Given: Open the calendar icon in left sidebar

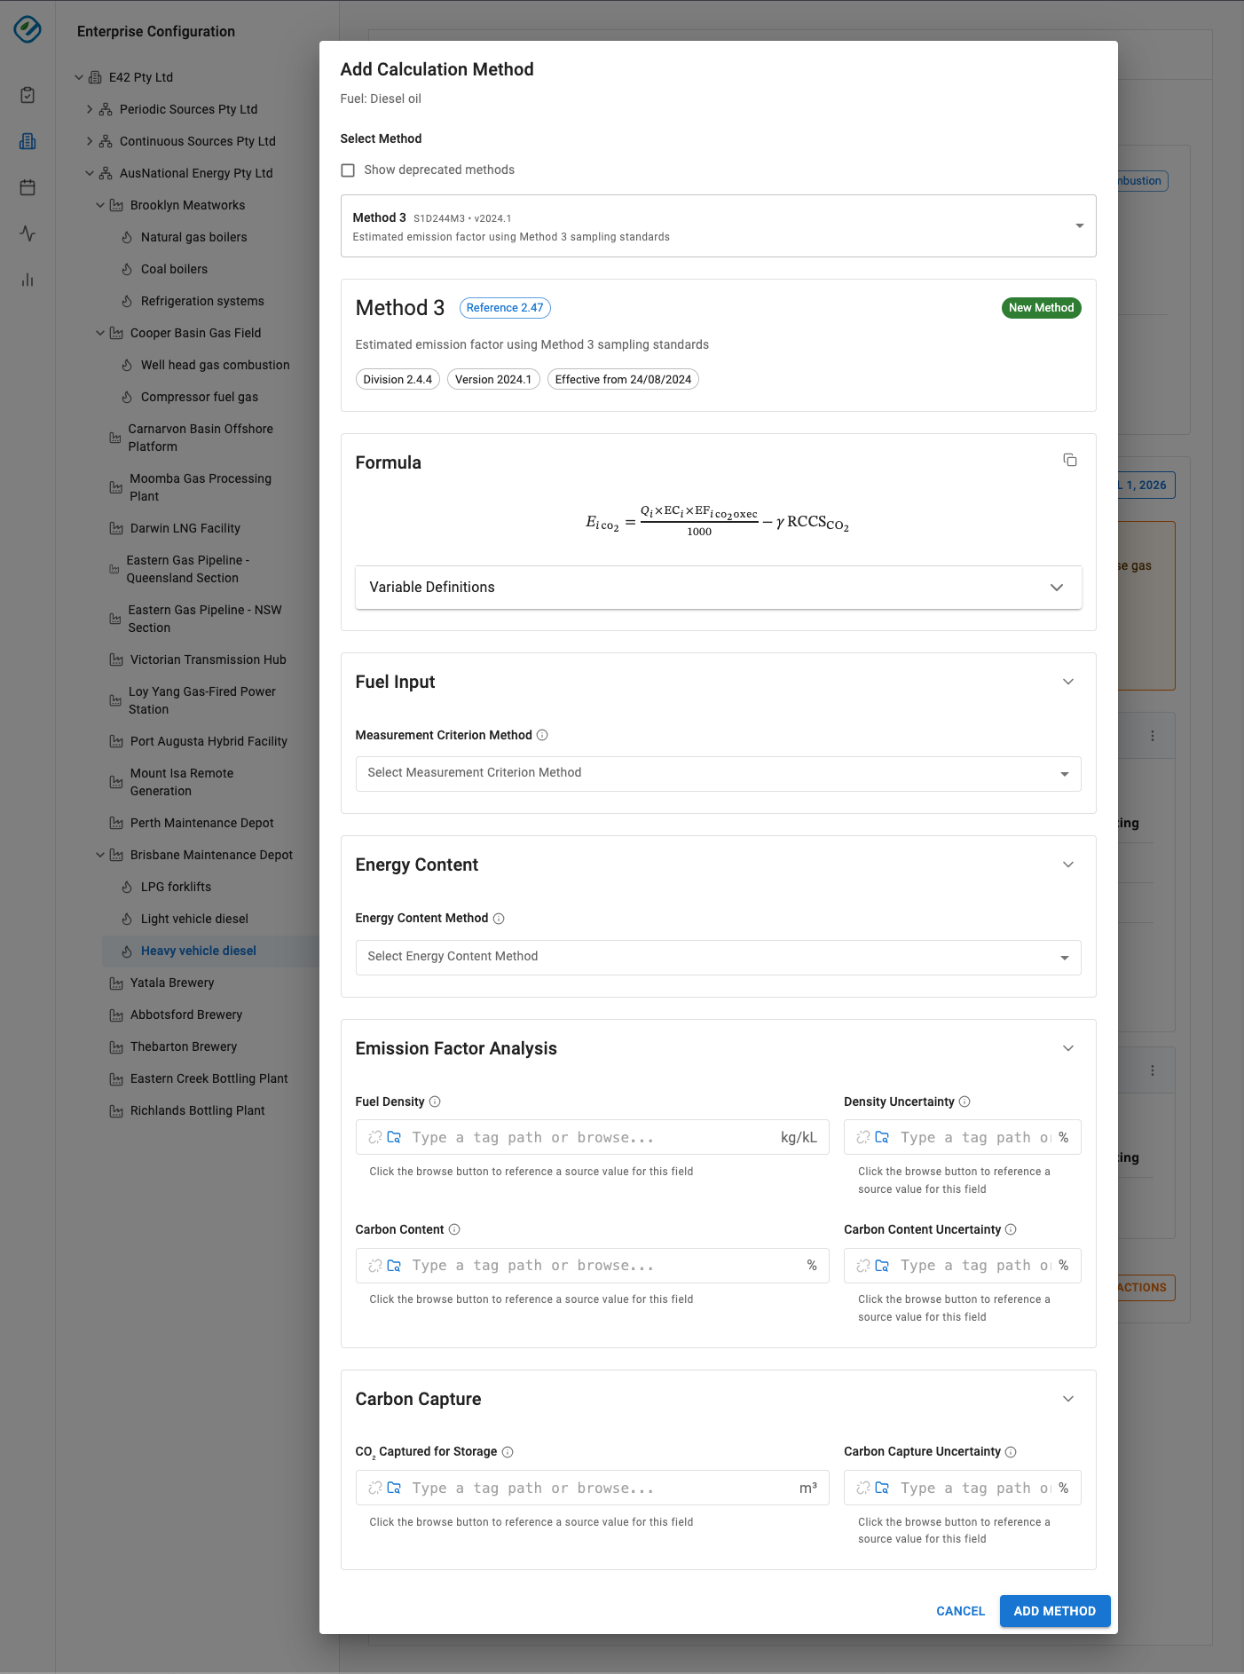Looking at the screenshot, I should 28,187.
